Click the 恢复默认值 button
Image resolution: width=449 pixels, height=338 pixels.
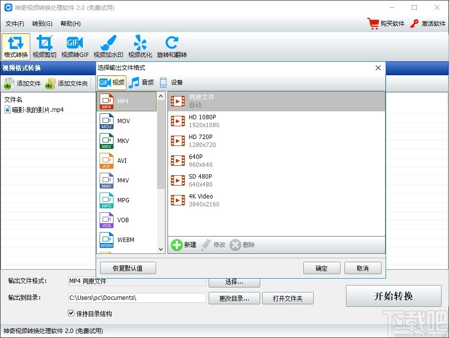click(128, 268)
